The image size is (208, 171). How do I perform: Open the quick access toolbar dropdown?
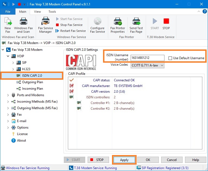pyautogui.click(x=24, y=5)
